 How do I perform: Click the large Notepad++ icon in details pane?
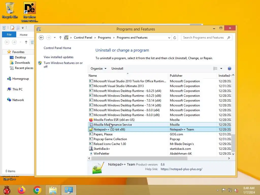(x=98, y=168)
